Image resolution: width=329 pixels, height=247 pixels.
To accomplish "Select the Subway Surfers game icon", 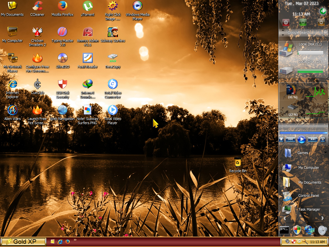I will click(x=112, y=32).
